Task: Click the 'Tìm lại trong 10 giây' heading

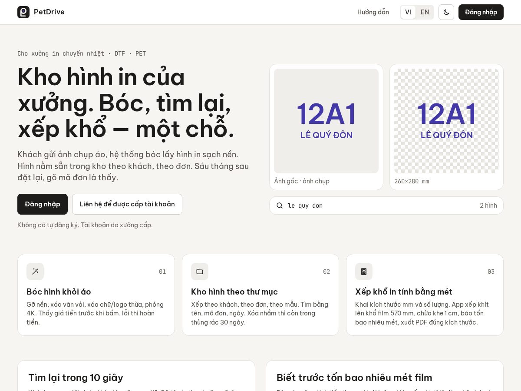Action: click(76, 378)
